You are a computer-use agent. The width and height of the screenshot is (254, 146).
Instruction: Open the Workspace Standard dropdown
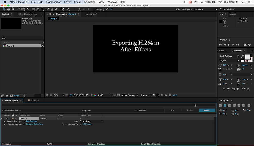coord(206,9)
